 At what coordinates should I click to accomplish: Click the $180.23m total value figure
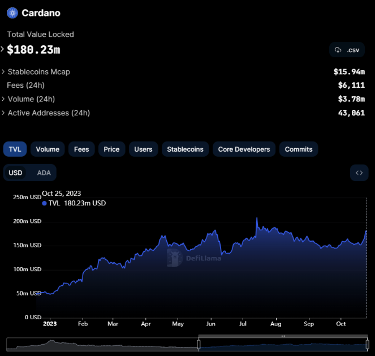coord(33,50)
